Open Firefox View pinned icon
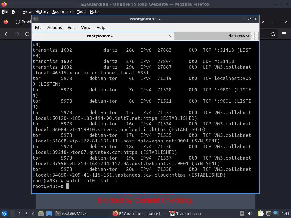Screen dimensions: 291x218 6,22
